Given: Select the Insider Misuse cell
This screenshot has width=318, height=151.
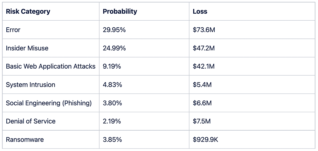Looking at the screenshot, I should click(x=27, y=48).
